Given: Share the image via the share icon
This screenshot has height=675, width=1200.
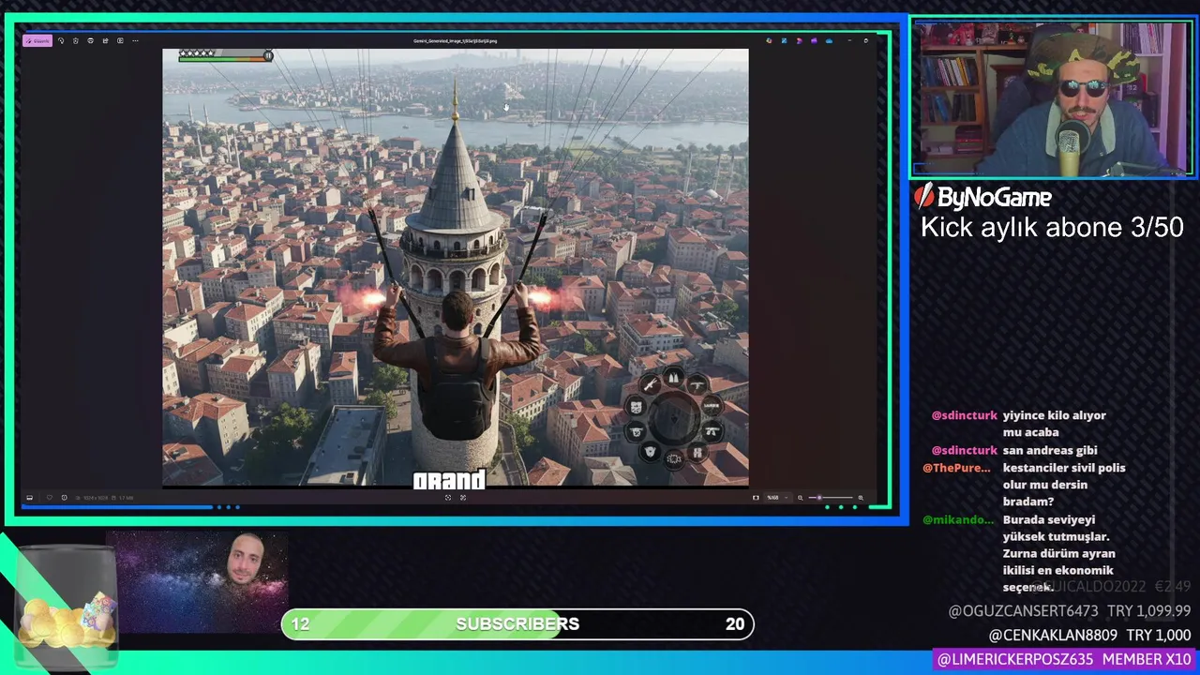Looking at the screenshot, I should (105, 41).
